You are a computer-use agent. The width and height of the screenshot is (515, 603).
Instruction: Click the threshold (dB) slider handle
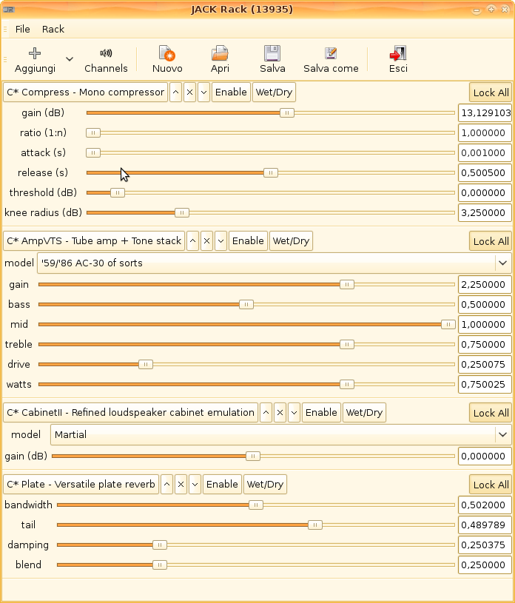(118, 192)
